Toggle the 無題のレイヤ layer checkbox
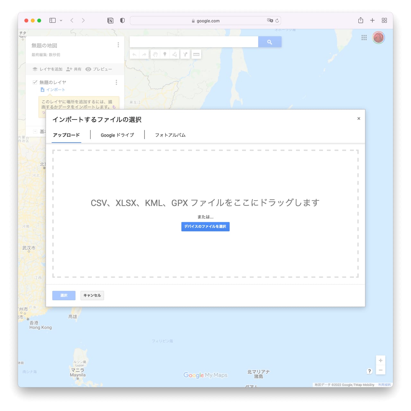 35,82
